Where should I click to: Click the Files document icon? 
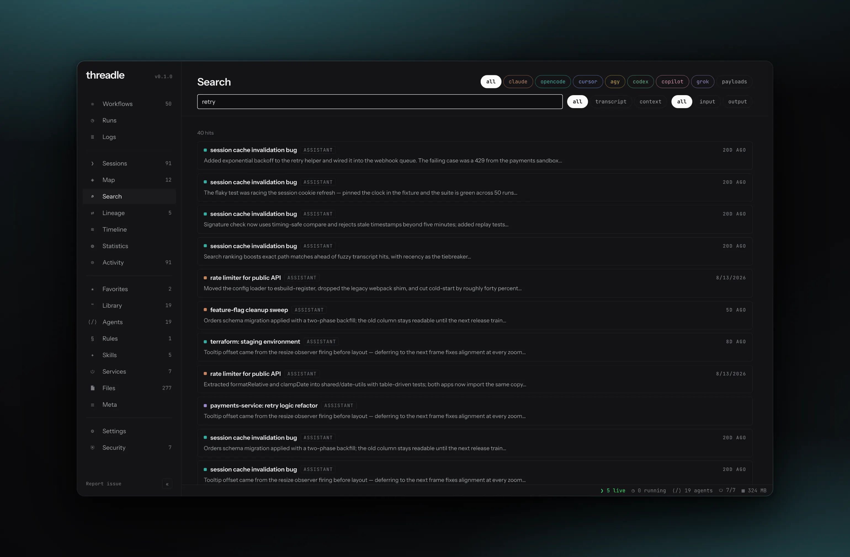pyautogui.click(x=92, y=388)
